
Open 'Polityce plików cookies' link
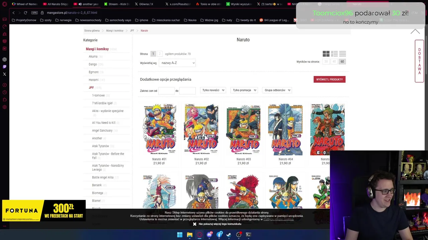tap(279, 219)
